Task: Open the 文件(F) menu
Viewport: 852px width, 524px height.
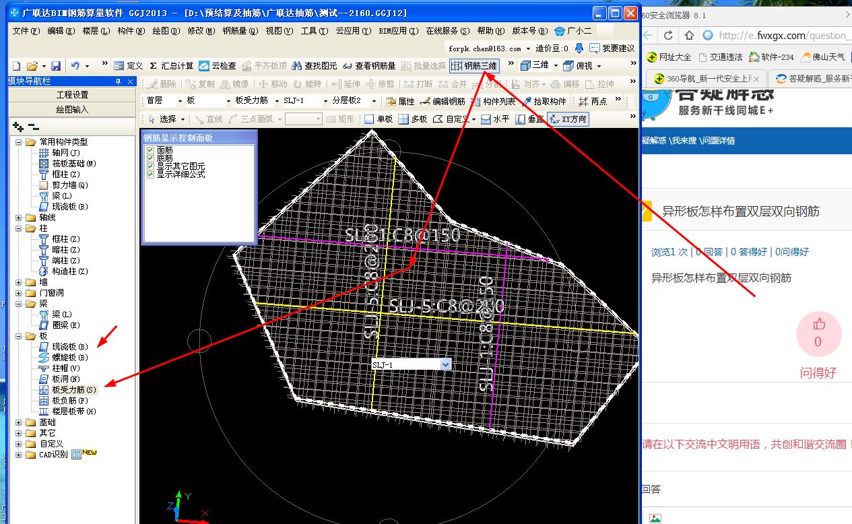Action: click(x=26, y=30)
